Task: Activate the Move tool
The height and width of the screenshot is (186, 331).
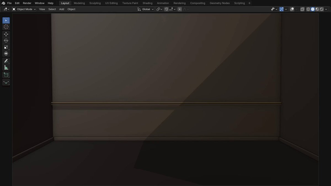Action: (x=6, y=34)
